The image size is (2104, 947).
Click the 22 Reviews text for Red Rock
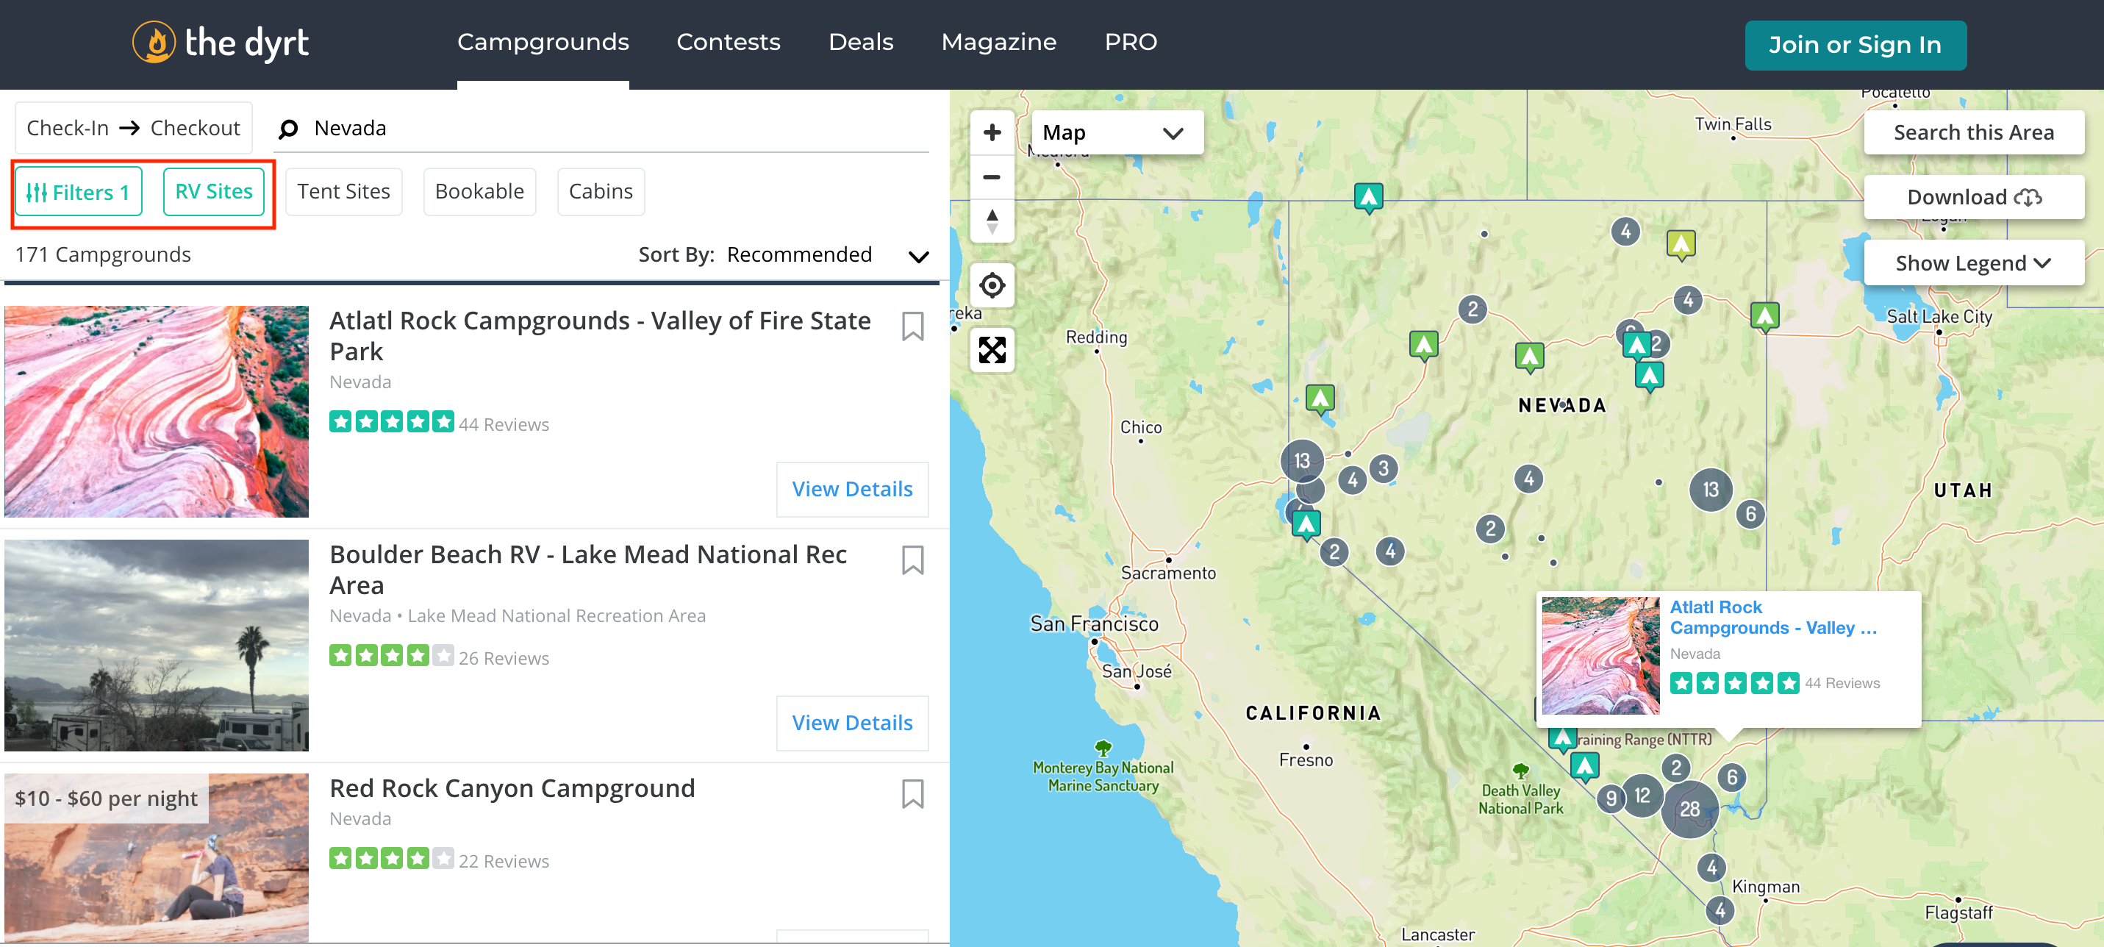click(x=503, y=860)
